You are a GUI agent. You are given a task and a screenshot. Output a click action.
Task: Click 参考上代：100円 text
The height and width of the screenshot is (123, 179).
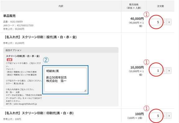pyautogui.click(x=12, y=119)
